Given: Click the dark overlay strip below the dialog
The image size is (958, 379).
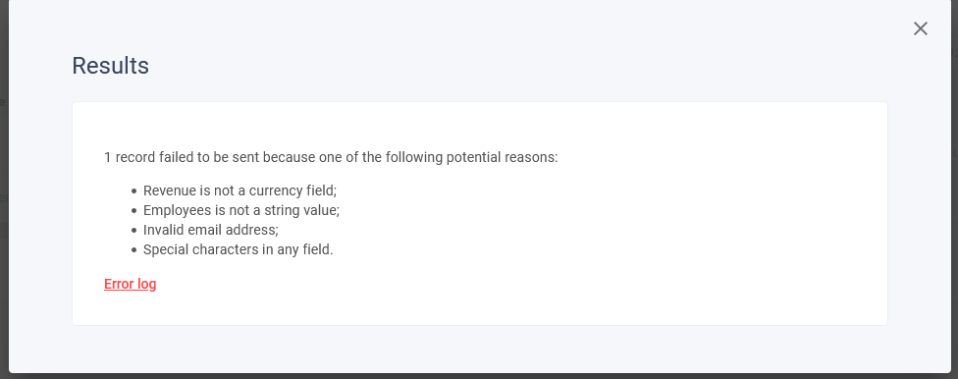Looking at the screenshot, I should coord(479,376).
